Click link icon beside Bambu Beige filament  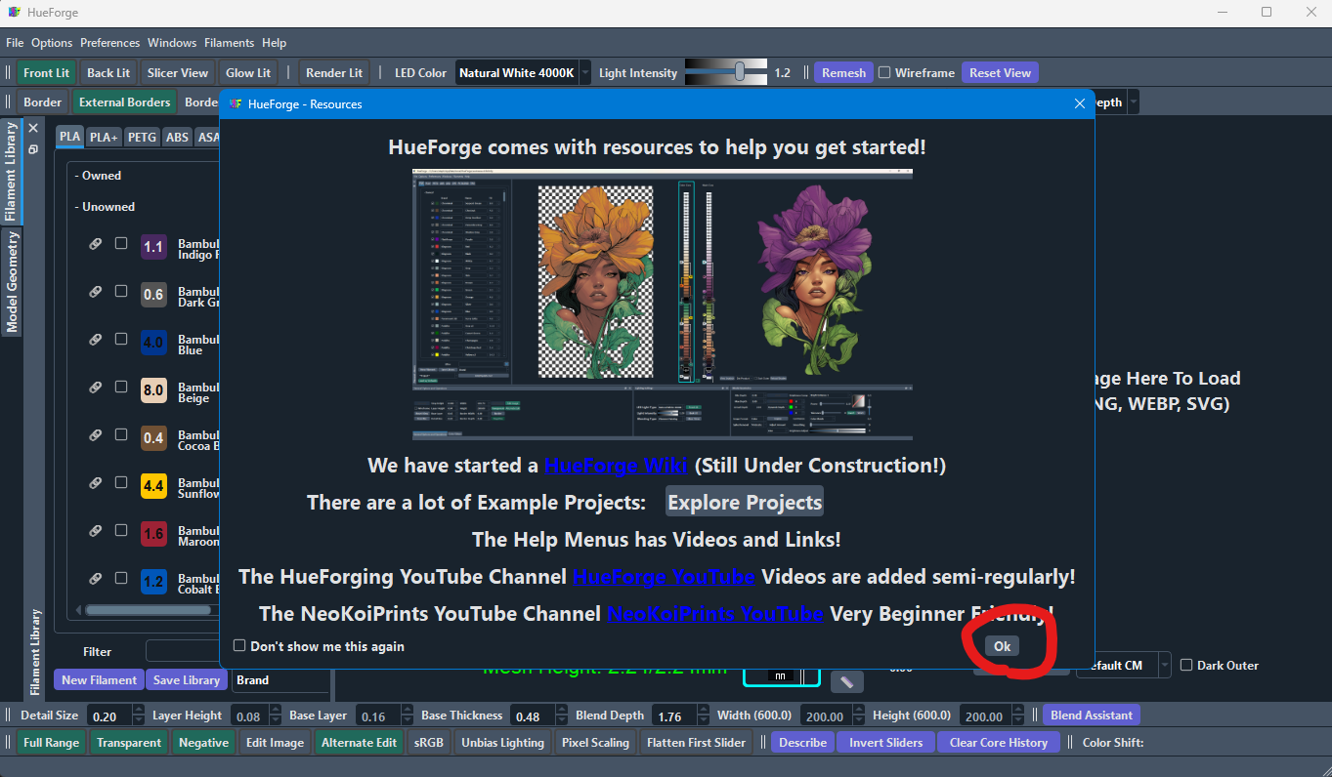pos(96,388)
